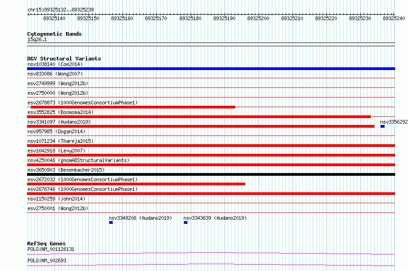This screenshot has width=408, height=271.
Task: Click the nsv3356292 variant label
Action: tap(394, 122)
